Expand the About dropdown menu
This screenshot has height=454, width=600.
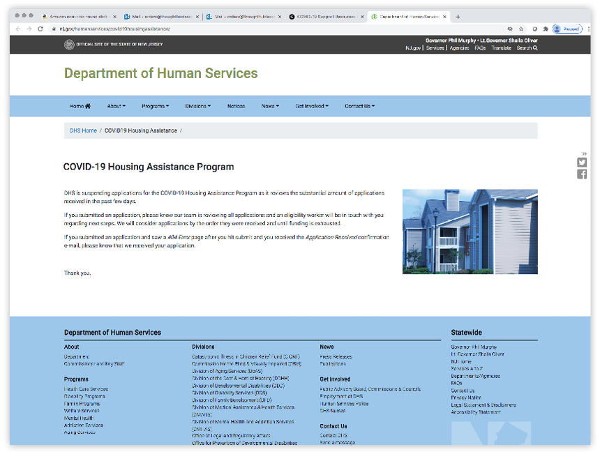click(x=116, y=106)
